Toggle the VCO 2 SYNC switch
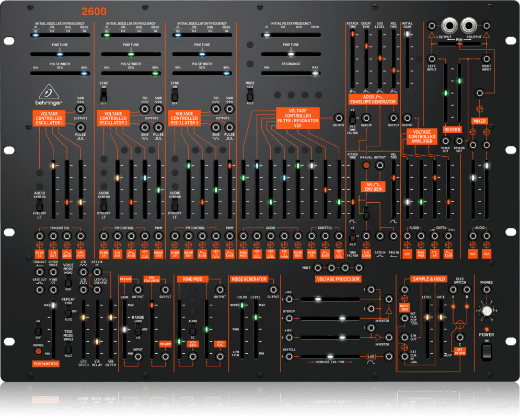 pos(103,96)
